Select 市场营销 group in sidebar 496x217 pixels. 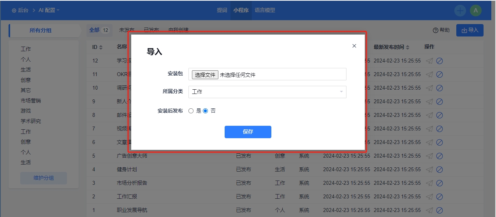(x=31, y=101)
